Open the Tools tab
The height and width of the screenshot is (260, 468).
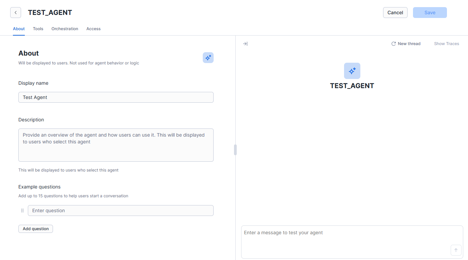(38, 29)
